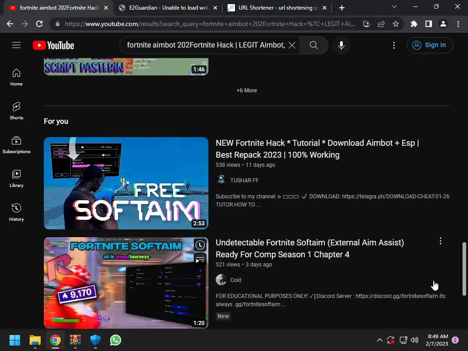Open Subscriptions in the sidebar

[x=16, y=144]
